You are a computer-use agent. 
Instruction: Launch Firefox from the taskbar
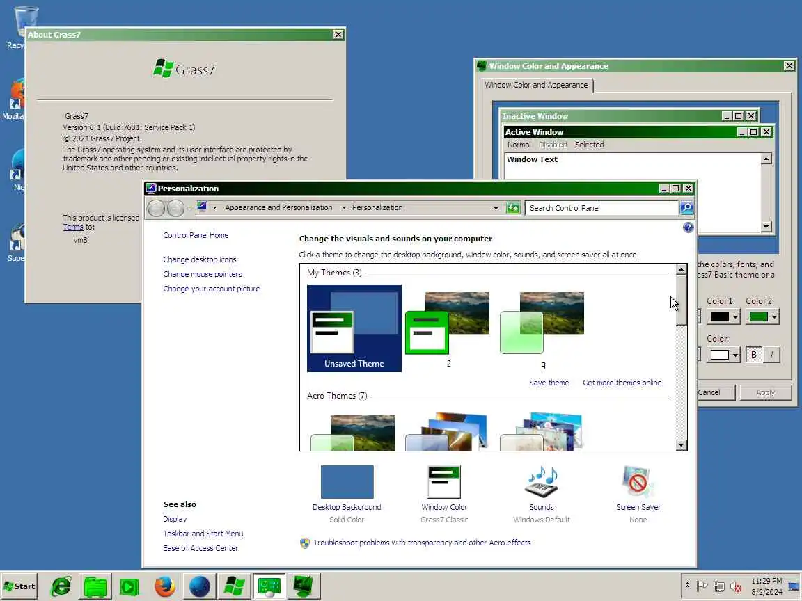point(165,586)
